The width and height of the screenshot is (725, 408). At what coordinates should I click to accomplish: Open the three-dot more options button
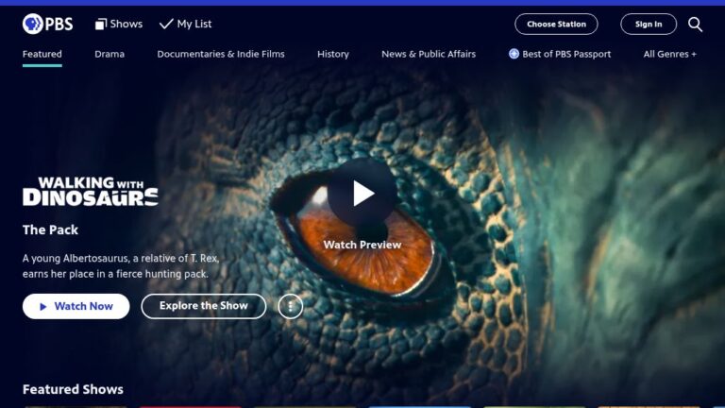tap(291, 306)
